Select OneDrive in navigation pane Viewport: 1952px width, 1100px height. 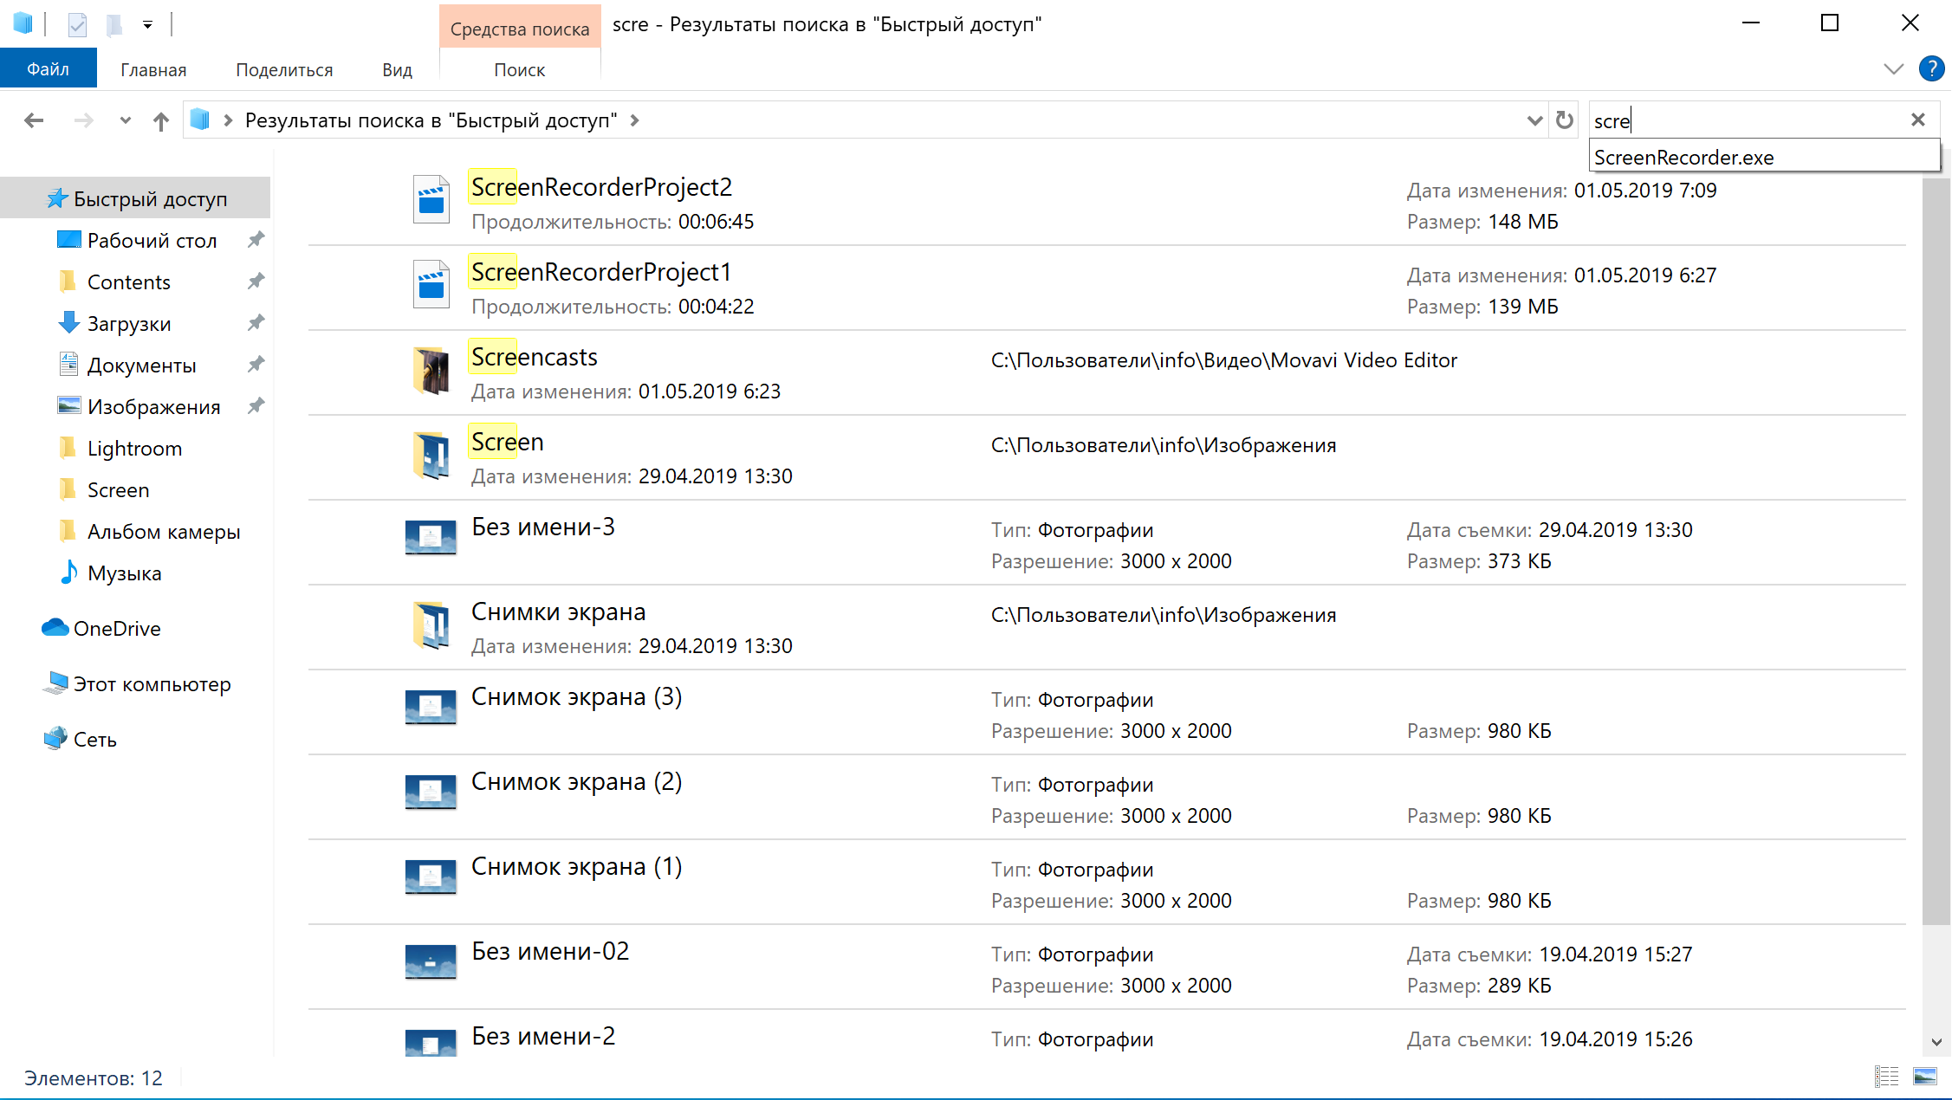click(x=117, y=629)
